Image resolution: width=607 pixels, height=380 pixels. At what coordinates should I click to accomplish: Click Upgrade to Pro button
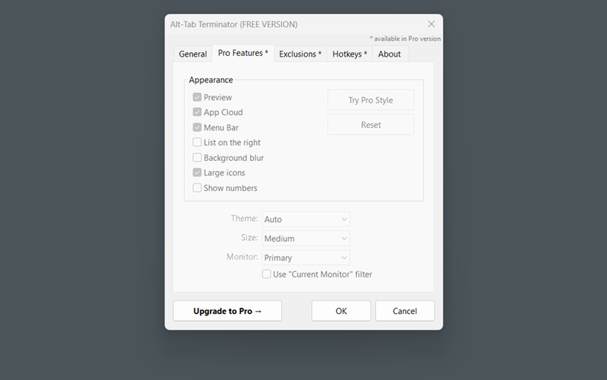[x=227, y=311]
